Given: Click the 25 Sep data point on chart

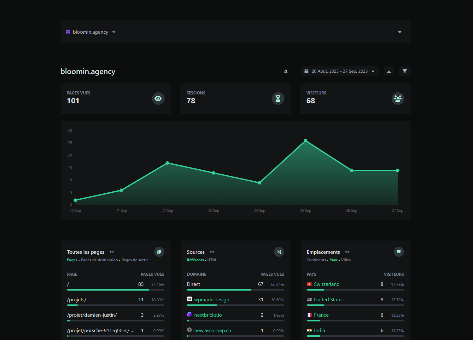Looking at the screenshot, I should pyautogui.click(x=305, y=141).
